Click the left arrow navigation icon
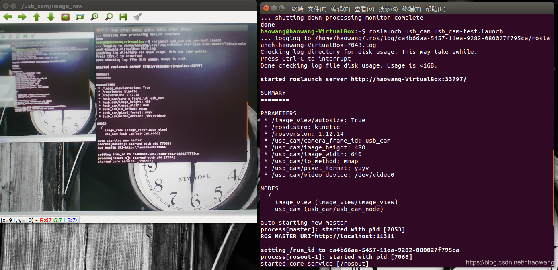Image resolution: width=558 pixels, height=270 pixels. coord(7,17)
